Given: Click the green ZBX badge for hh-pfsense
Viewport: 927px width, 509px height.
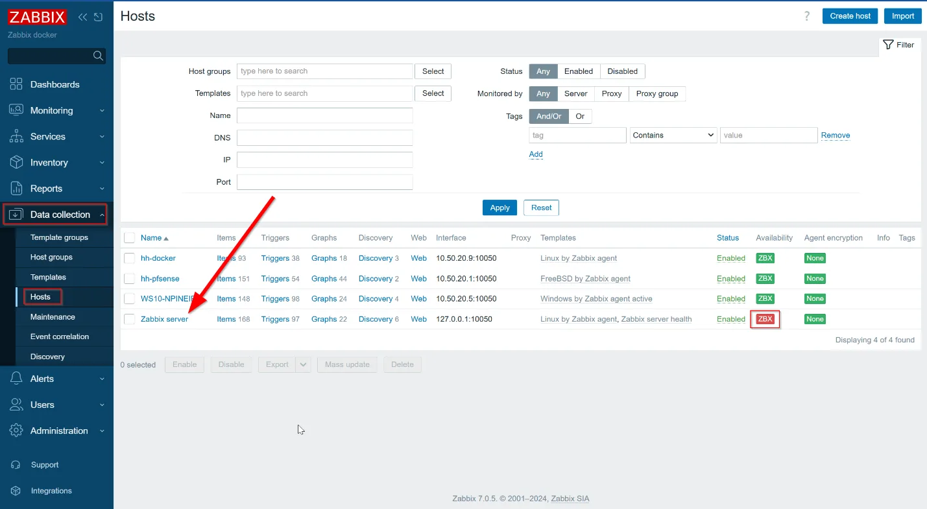Looking at the screenshot, I should tap(765, 279).
